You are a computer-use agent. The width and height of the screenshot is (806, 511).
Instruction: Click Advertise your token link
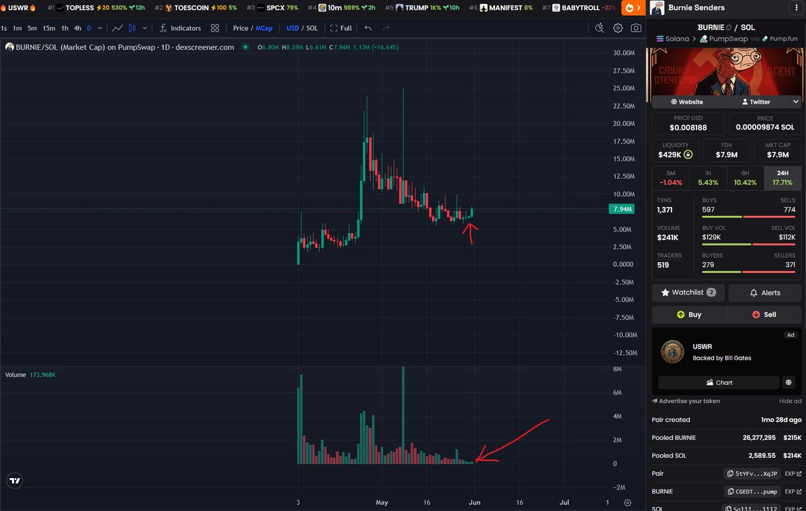(686, 401)
